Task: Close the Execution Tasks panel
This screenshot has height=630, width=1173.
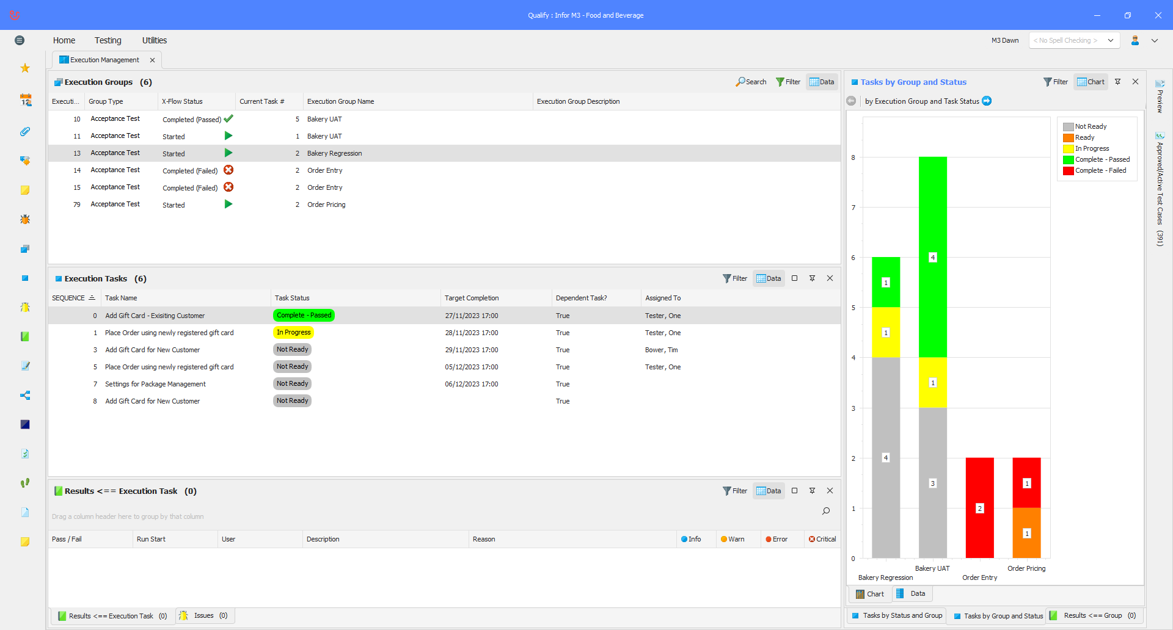Action: (830, 278)
